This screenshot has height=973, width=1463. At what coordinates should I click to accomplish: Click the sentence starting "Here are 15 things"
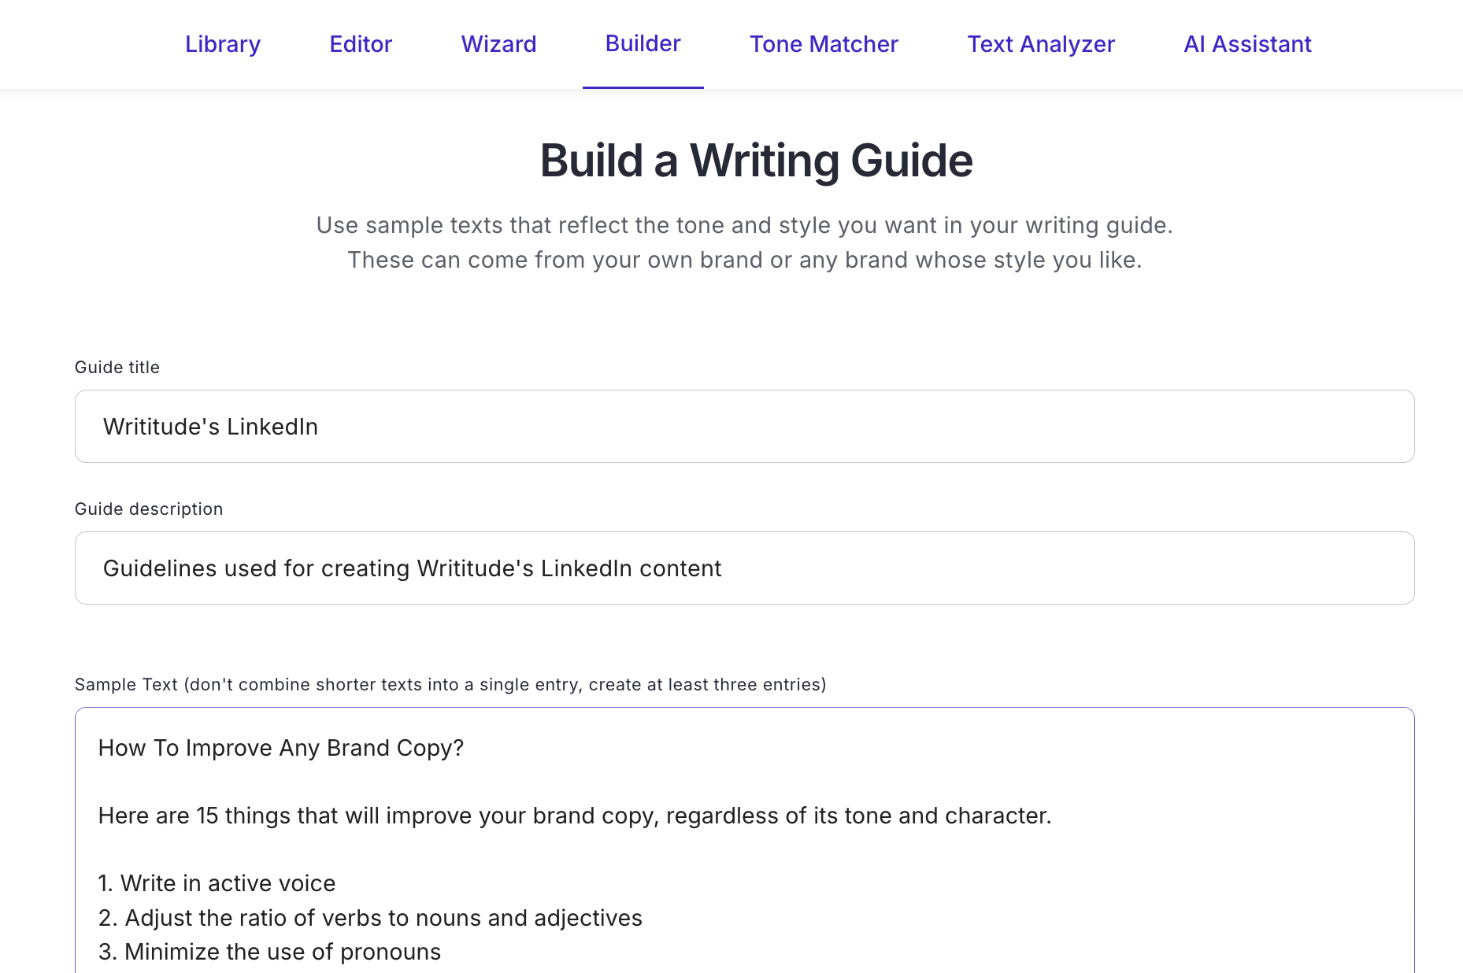click(575, 816)
